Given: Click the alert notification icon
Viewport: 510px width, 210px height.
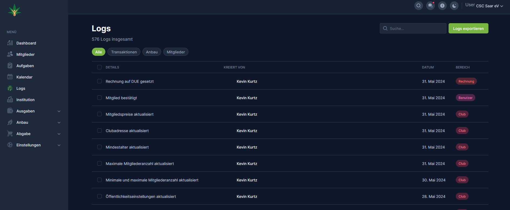Looking at the screenshot, I should tap(442, 6).
